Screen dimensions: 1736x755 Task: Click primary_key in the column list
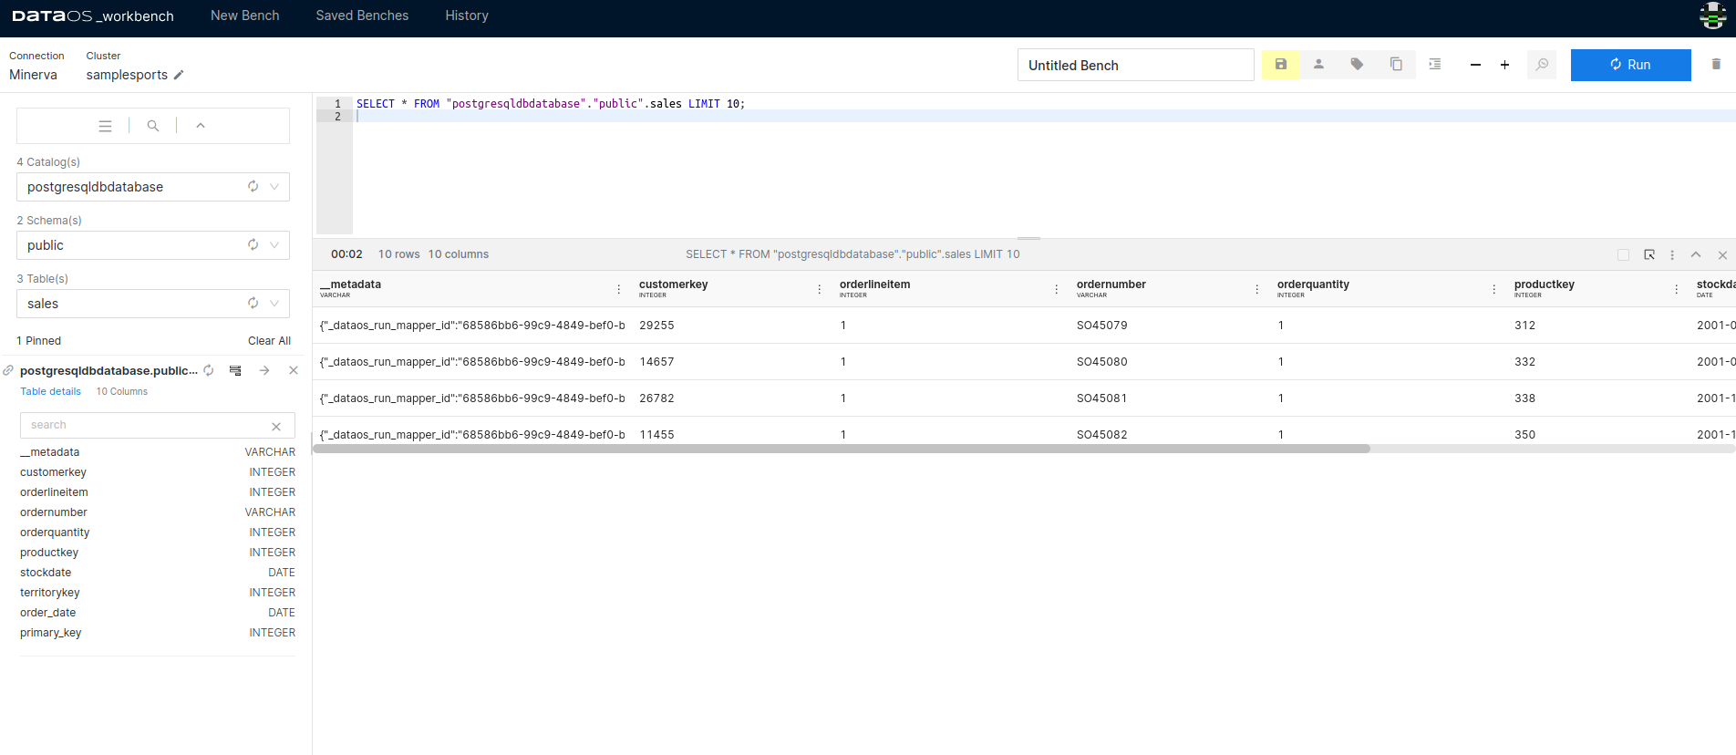point(51,633)
